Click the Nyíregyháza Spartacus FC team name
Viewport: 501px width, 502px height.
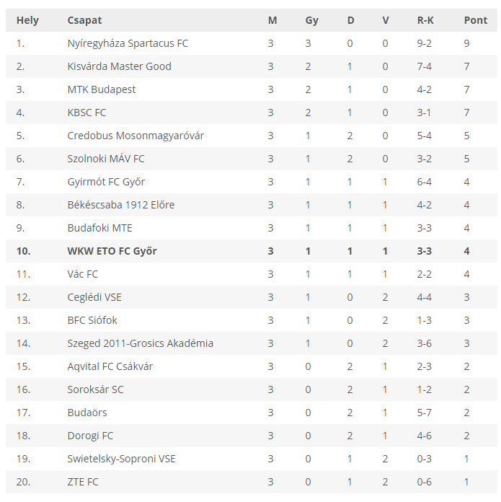point(128,43)
